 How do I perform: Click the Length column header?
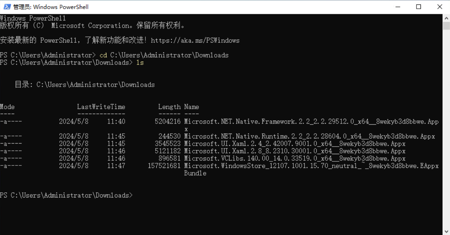click(x=169, y=107)
